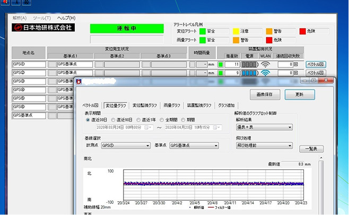349x215 pixels.
Task: Open the 計測点 dropdown showing GPS①
Action: coord(126,145)
